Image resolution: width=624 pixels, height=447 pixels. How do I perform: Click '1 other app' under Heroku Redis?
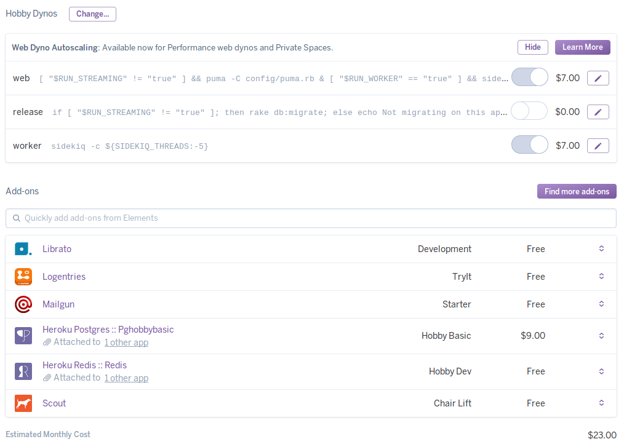coord(127,378)
